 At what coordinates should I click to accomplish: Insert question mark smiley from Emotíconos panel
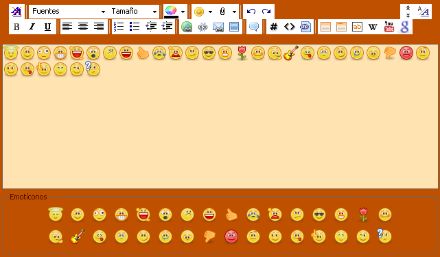tap(384, 236)
